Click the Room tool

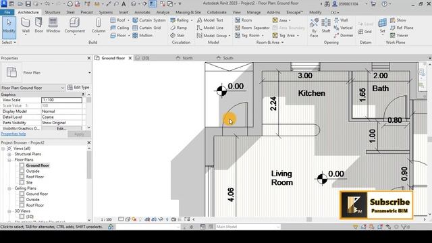[243, 20]
